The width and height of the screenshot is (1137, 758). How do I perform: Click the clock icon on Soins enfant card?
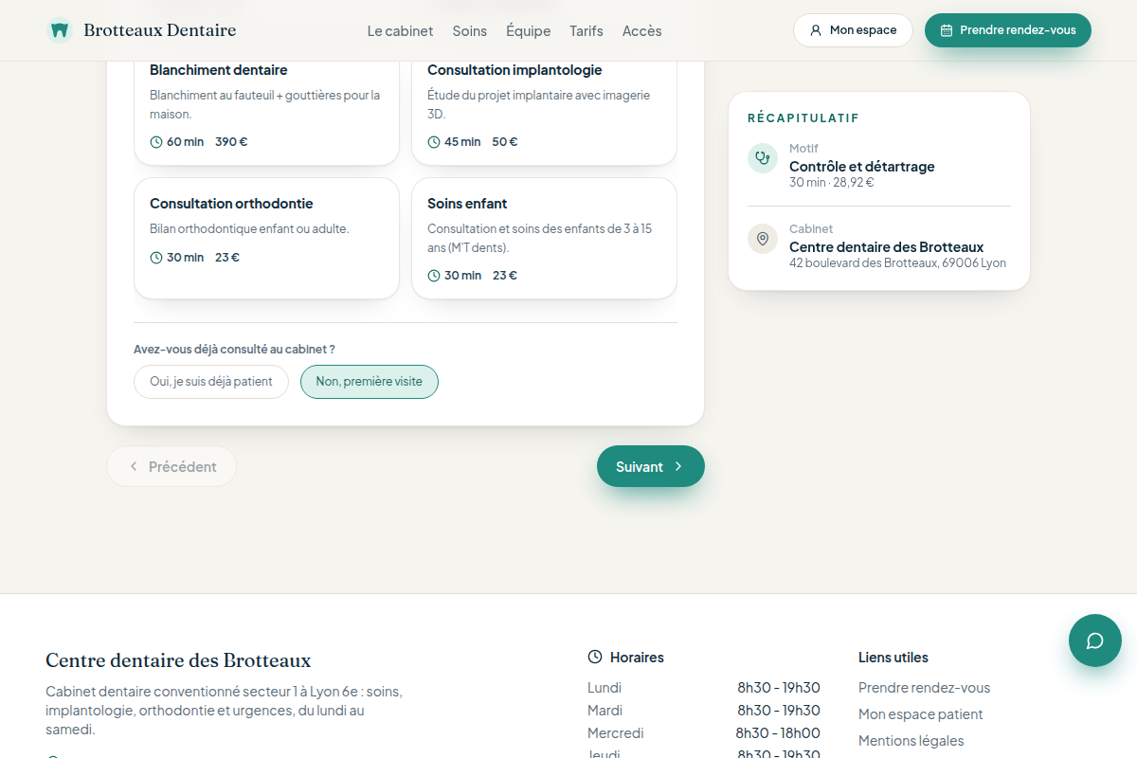[x=434, y=276]
